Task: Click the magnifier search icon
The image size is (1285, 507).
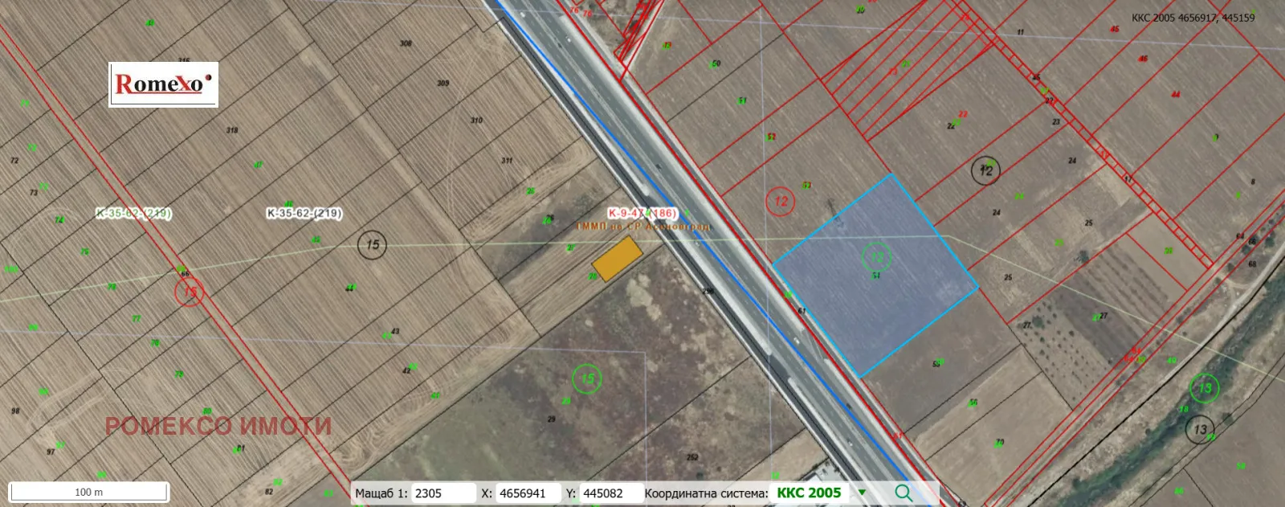Action: 904,493
